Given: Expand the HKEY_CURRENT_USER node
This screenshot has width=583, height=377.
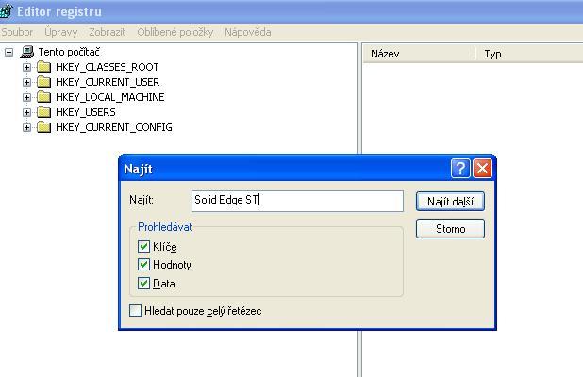Looking at the screenshot, I should [26, 82].
